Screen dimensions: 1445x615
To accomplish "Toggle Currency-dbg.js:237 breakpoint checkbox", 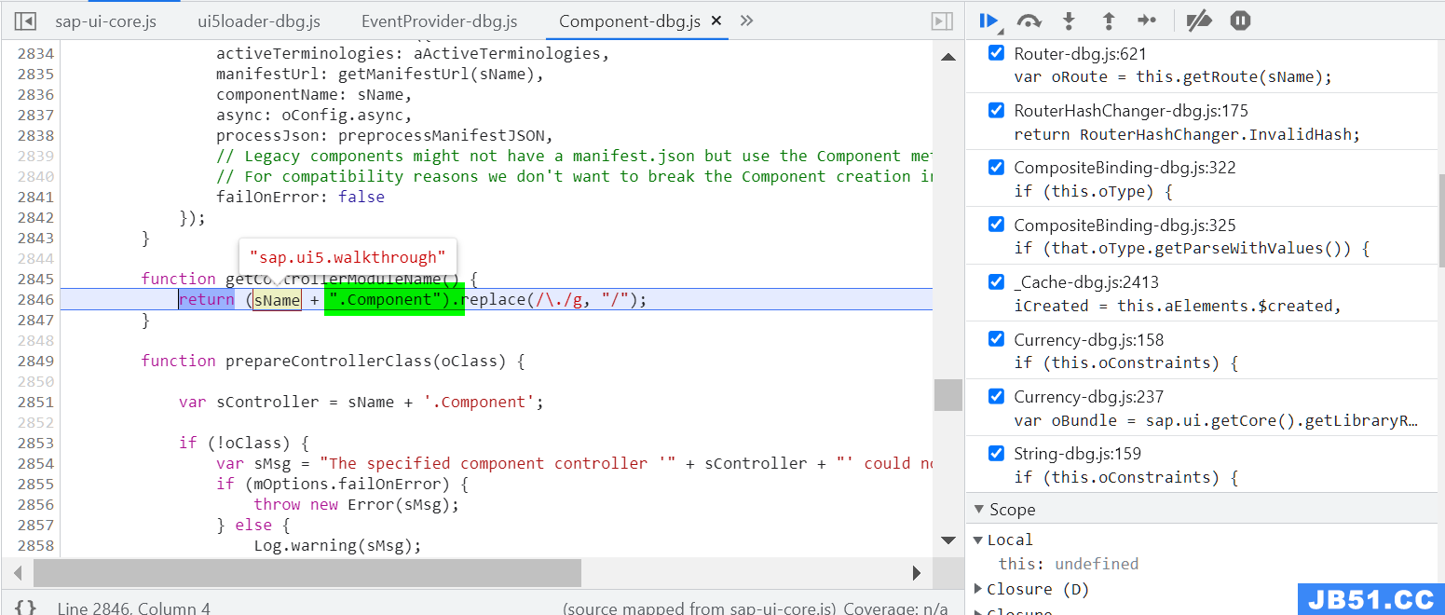I will (x=996, y=397).
